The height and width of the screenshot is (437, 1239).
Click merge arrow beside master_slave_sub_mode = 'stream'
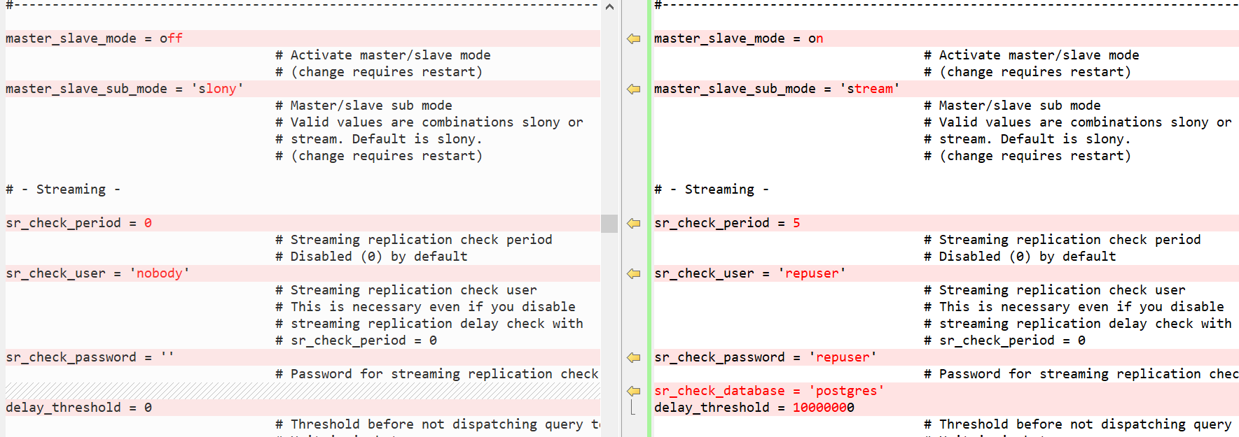tap(634, 89)
